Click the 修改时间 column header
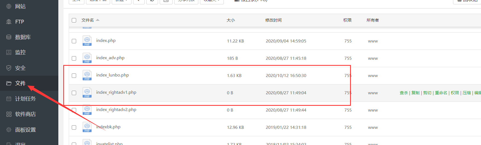 273,20
